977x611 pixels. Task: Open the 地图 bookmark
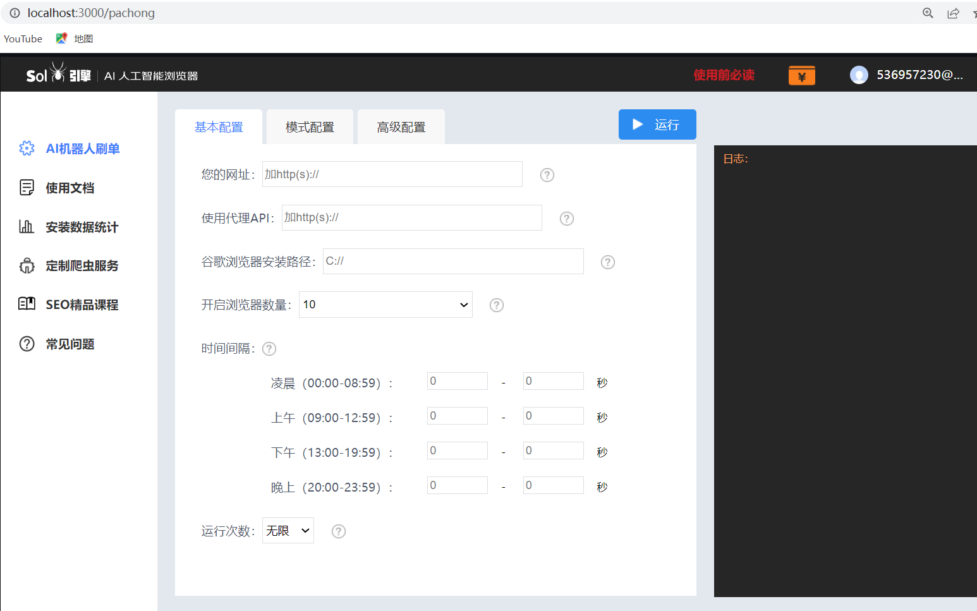(x=83, y=39)
